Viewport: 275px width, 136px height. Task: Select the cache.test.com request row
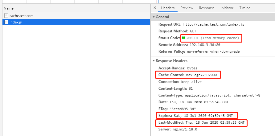click(x=76, y=16)
